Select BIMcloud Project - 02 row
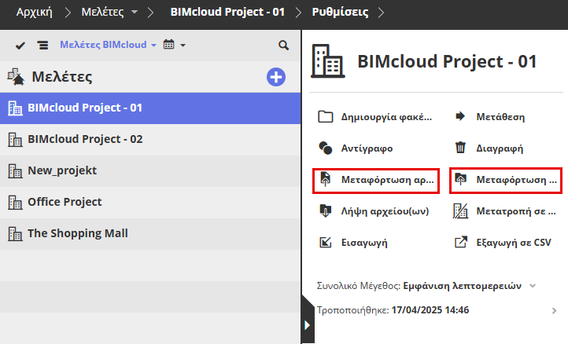Viewport: 568px width, 344px height. [x=150, y=140]
